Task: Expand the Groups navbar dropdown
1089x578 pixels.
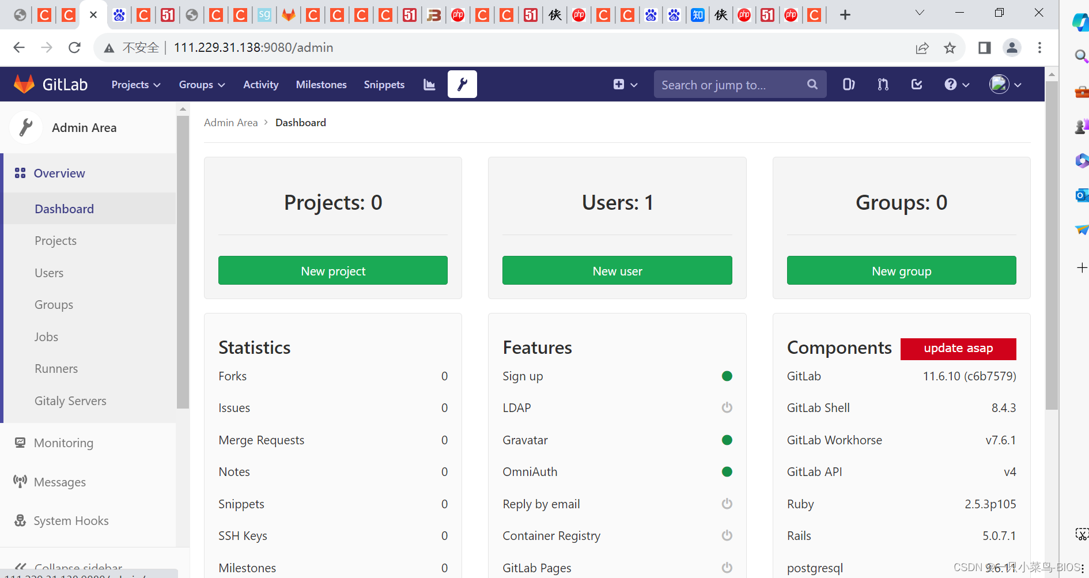Action: [x=201, y=84]
